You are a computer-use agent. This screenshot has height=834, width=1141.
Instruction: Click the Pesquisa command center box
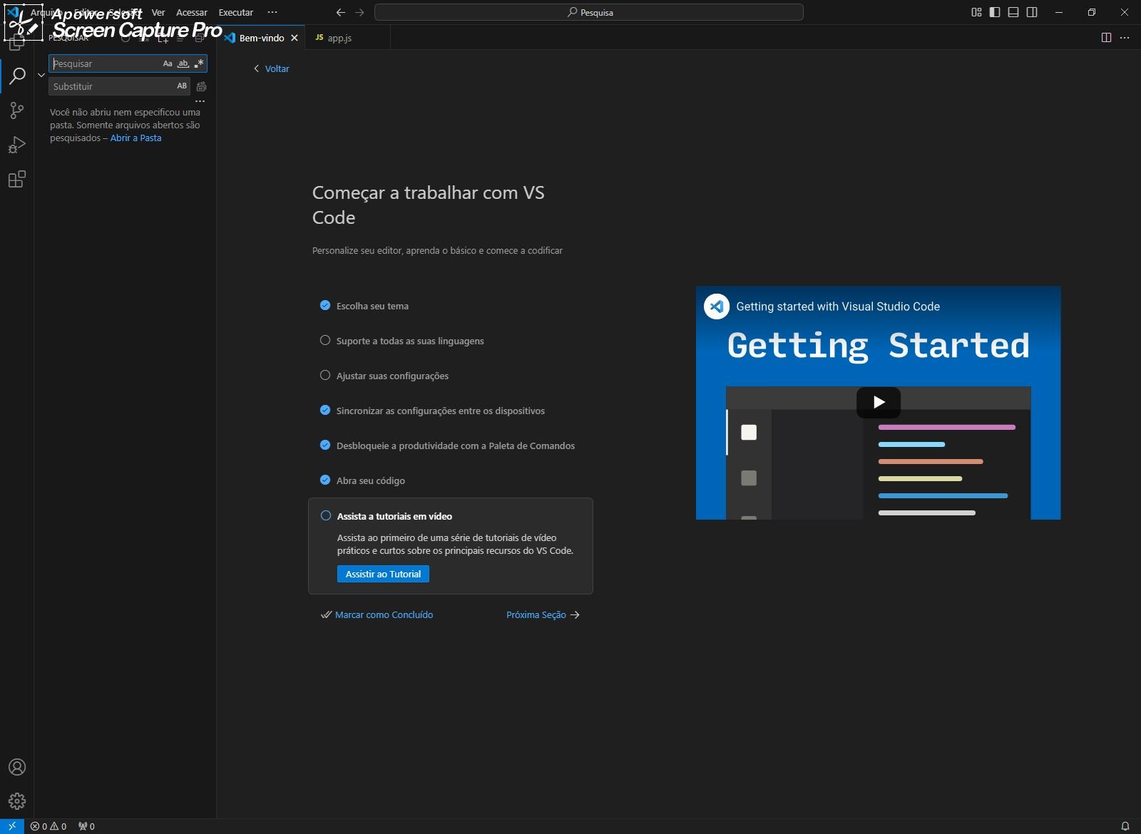click(x=589, y=12)
